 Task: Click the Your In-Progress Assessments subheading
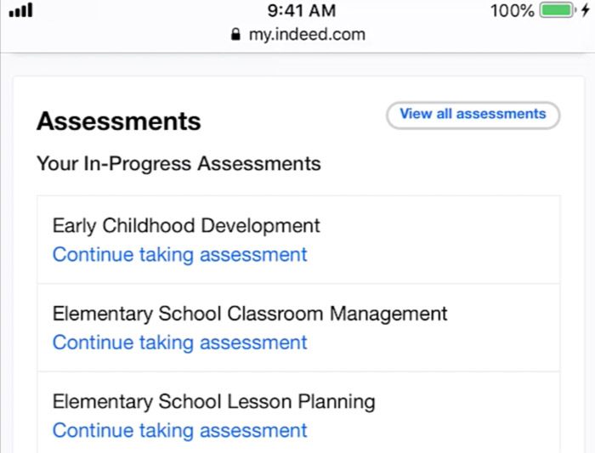coord(178,163)
